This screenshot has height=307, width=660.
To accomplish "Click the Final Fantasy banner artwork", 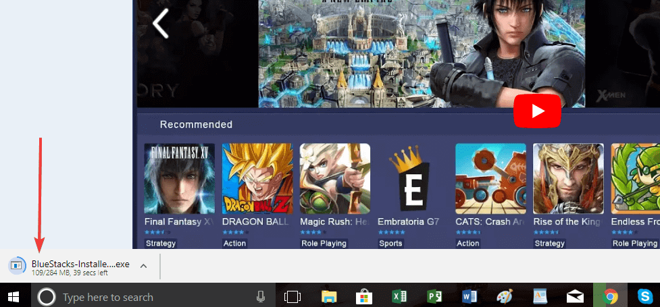I will point(422,54).
